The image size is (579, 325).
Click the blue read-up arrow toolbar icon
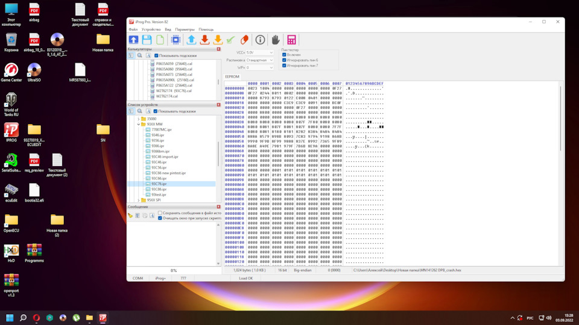tap(191, 40)
